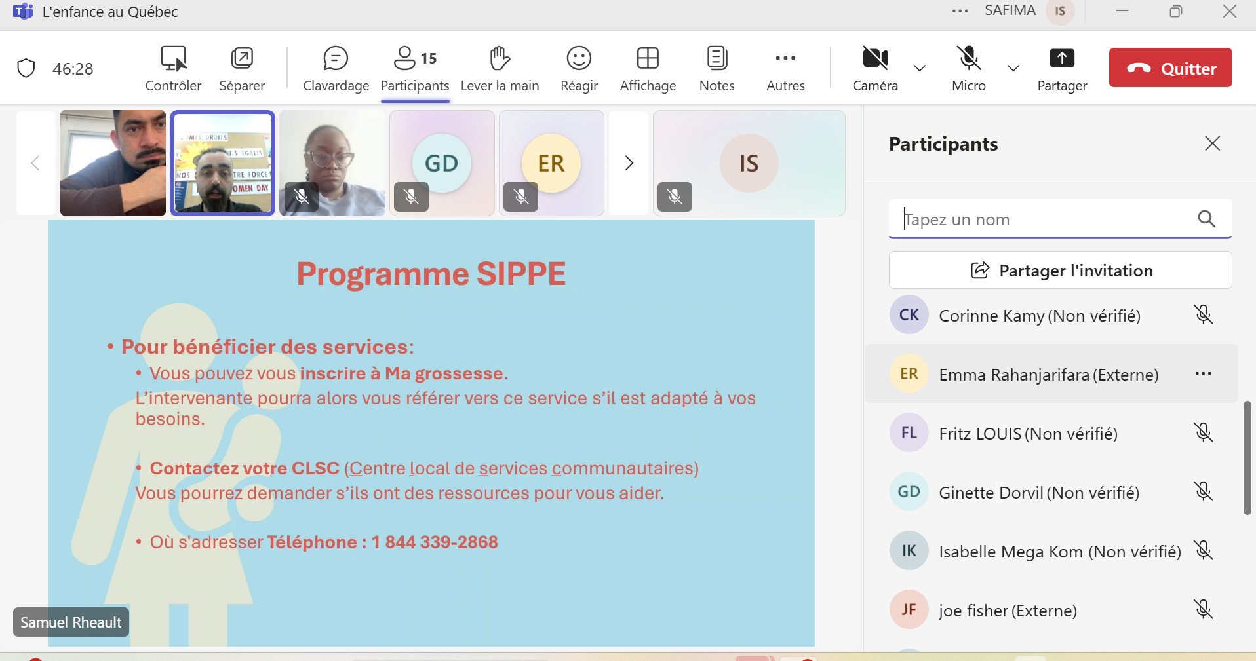Screen dimensions: 1256x661
Task: Expand the camera options dropdown arrow
Action: pos(920,68)
